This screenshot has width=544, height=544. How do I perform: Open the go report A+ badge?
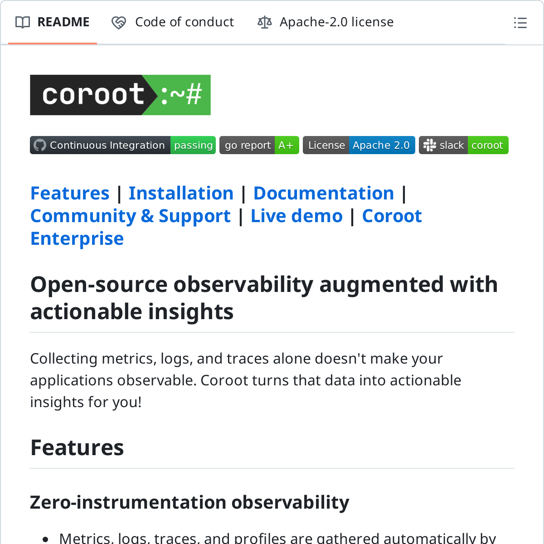point(259,145)
